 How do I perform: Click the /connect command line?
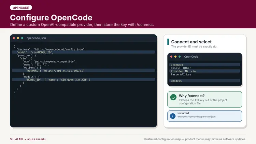coord(204,65)
